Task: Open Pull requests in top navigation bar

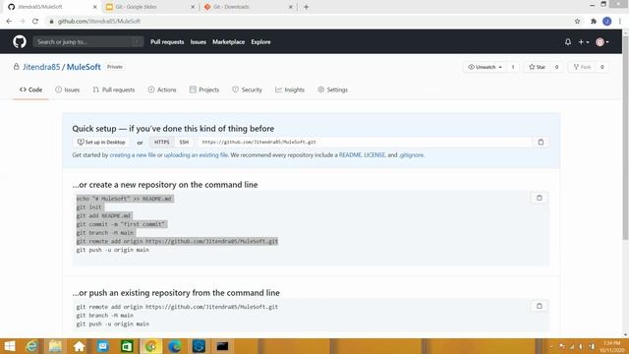Action: 167,41
